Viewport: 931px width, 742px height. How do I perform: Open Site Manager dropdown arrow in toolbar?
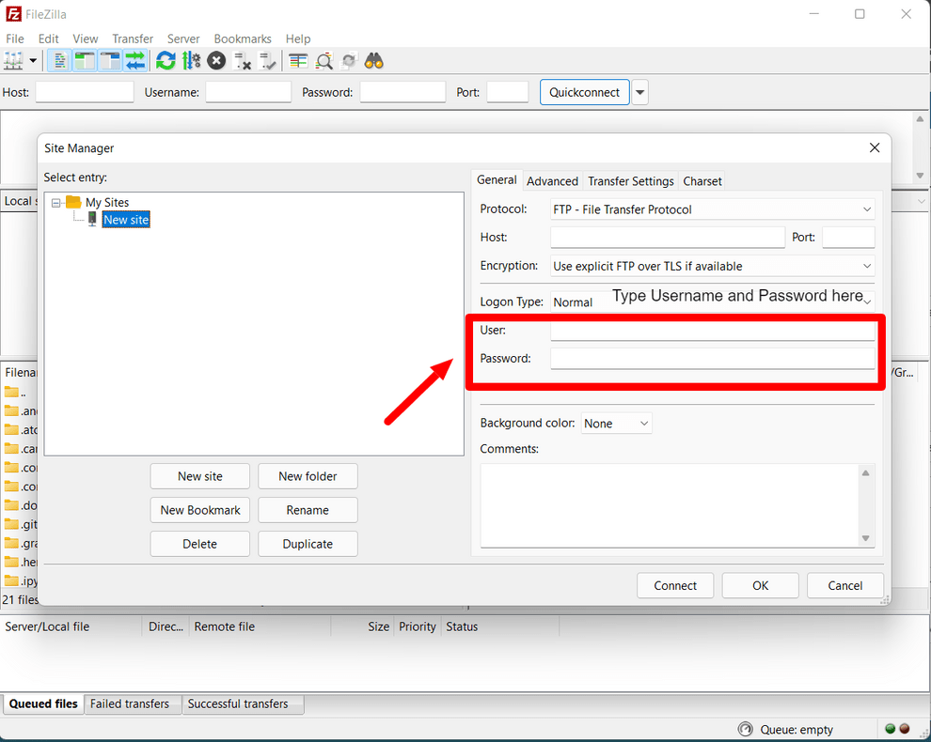tap(33, 60)
